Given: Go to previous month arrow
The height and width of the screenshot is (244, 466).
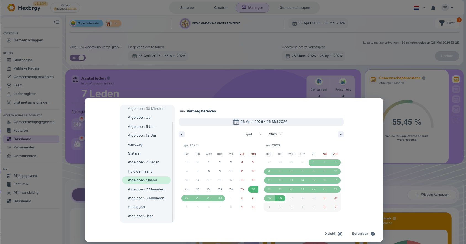Looking at the screenshot, I should click(181, 134).
